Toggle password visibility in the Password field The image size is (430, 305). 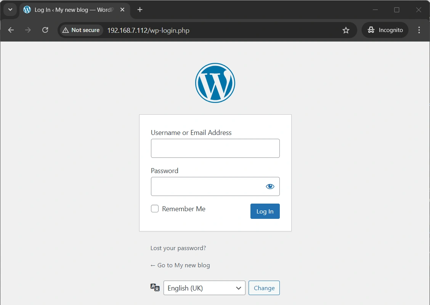[270, 186]
